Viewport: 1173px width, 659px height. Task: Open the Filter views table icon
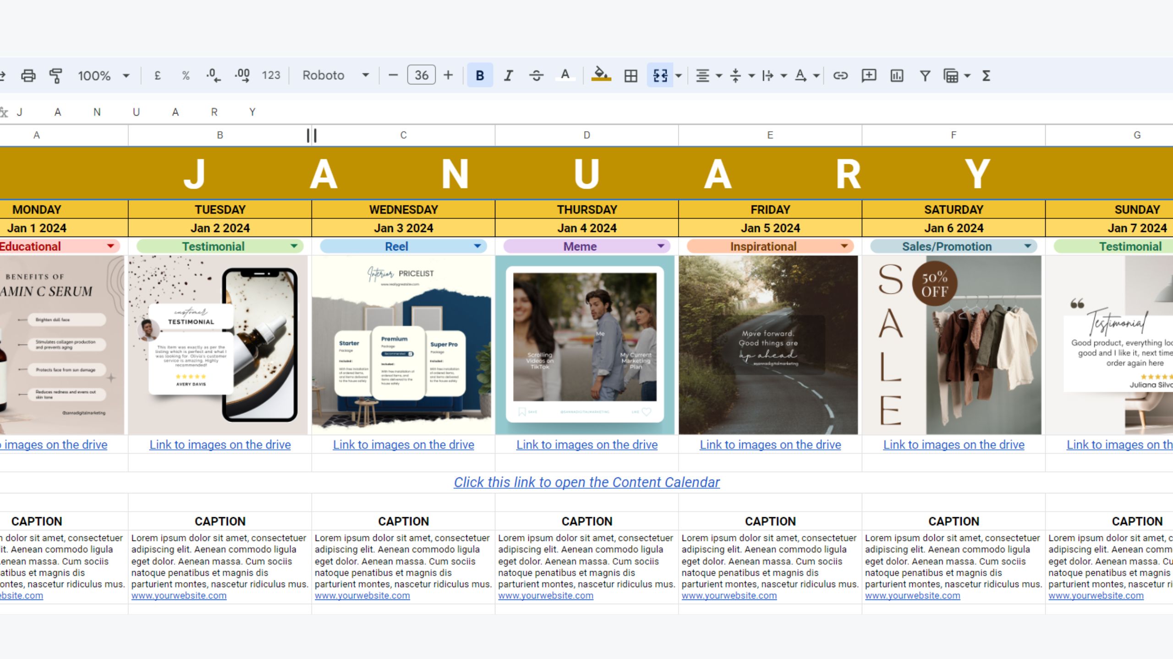pos(951,76)
